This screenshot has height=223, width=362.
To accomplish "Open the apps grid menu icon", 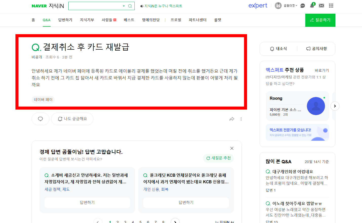I will 331,6.
